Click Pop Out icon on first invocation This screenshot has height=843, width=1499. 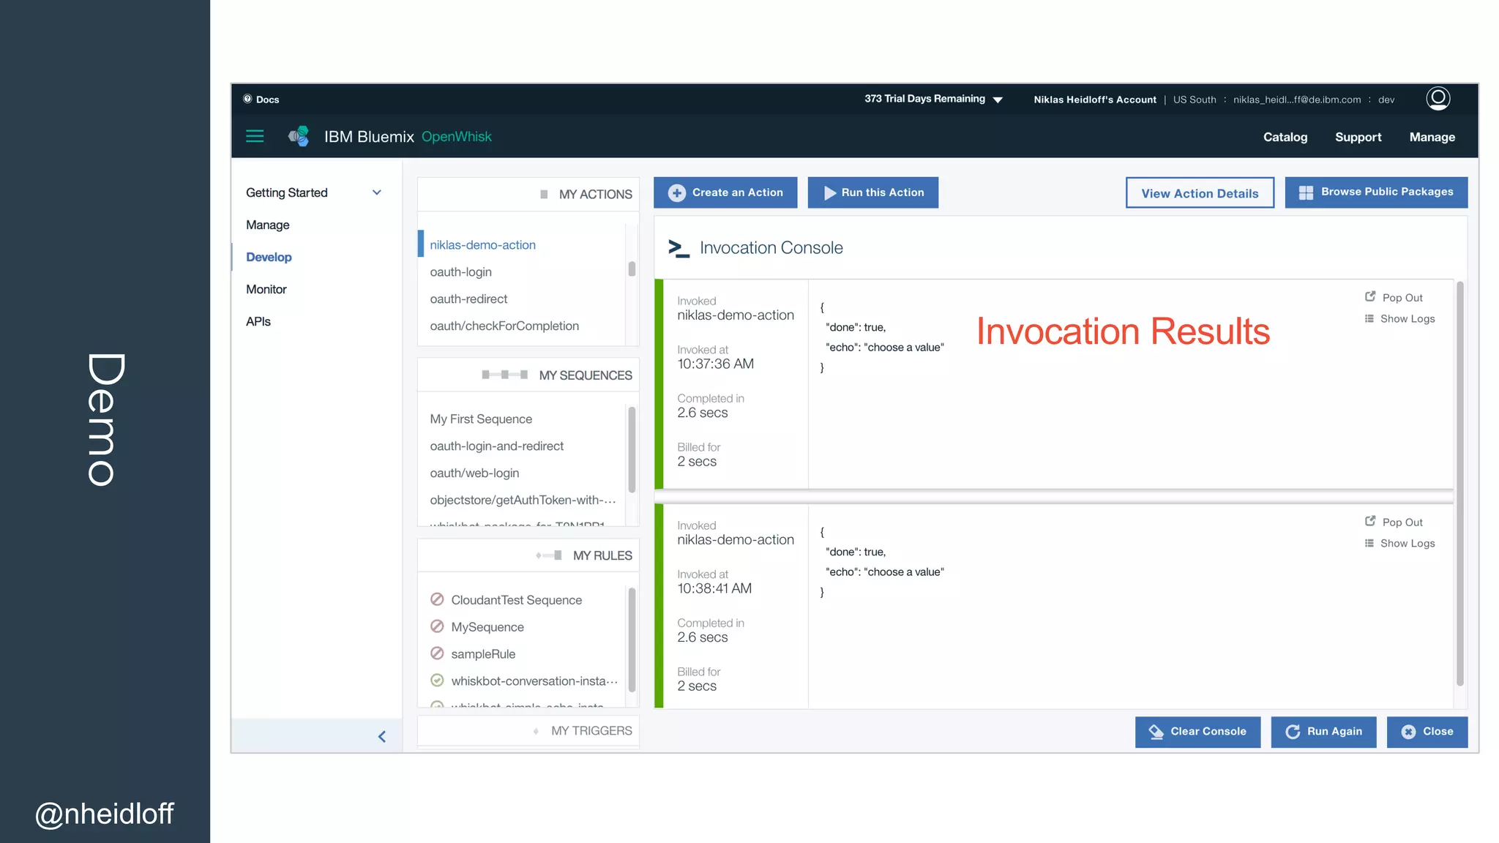1370,296
